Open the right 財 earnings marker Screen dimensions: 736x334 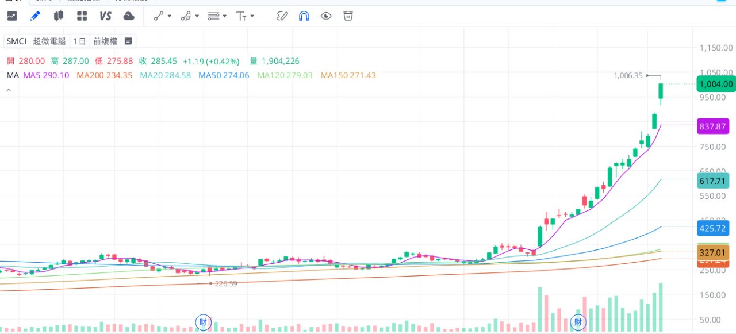[x=578, y=323]
